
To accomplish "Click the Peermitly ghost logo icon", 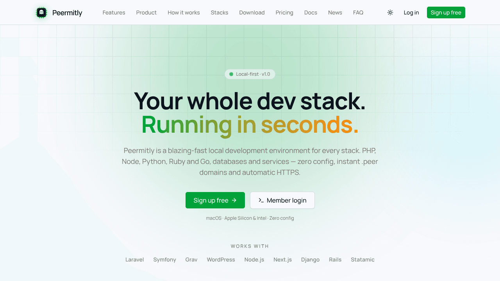I will [41, 12].
